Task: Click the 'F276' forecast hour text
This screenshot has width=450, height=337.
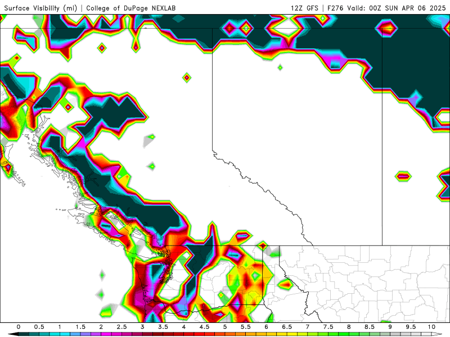Action: [x=335, y=8]
